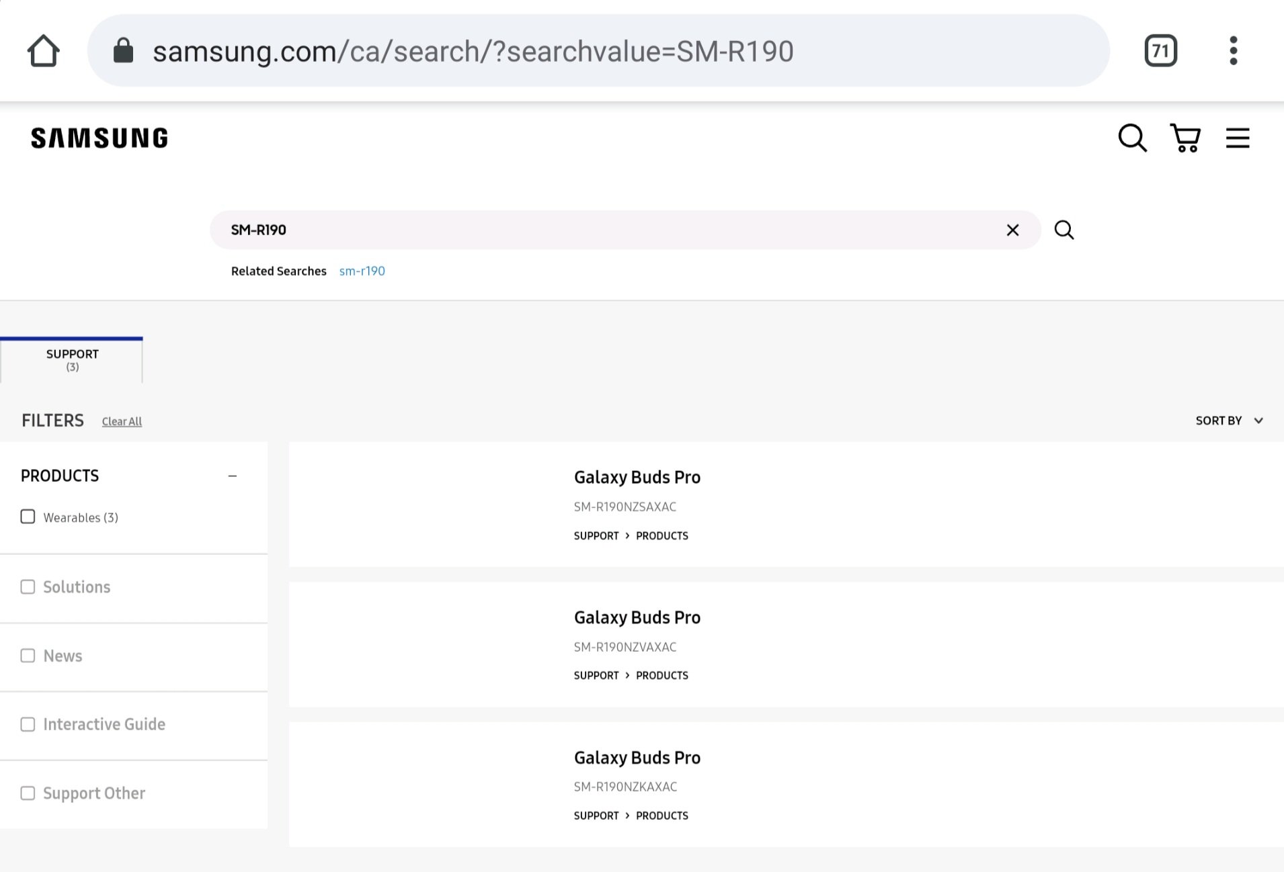Click the Samsung logo
This screenshot has height=872, width=1284.
coord(99,138)
